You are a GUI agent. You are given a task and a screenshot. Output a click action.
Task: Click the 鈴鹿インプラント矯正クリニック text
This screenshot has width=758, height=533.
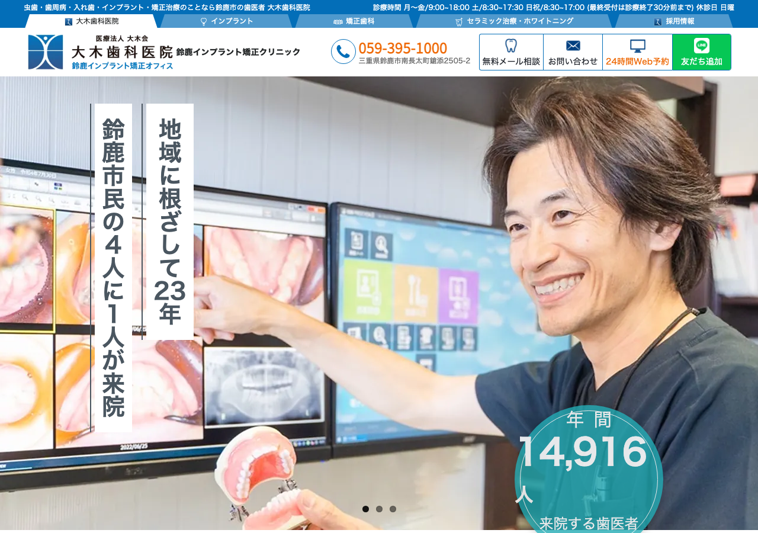click(238, 52)
